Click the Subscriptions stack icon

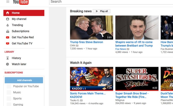[7, 31]
